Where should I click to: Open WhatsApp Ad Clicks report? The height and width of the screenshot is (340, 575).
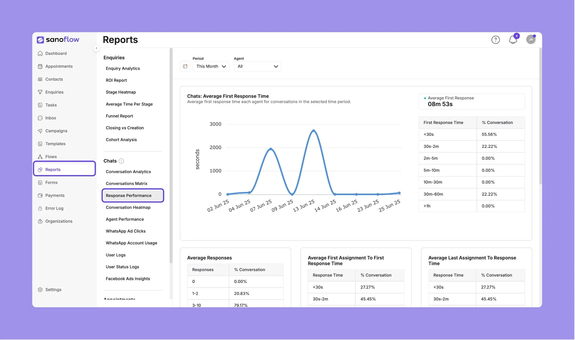coord(126,231)
